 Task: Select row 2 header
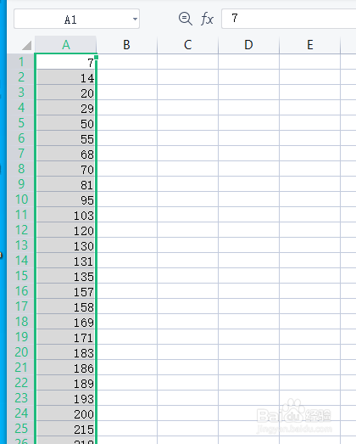tap(21, 77)
